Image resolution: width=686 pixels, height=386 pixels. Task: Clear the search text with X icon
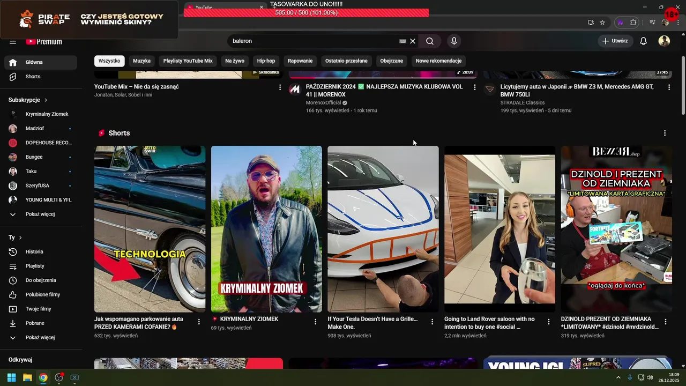tap(413, 41)
